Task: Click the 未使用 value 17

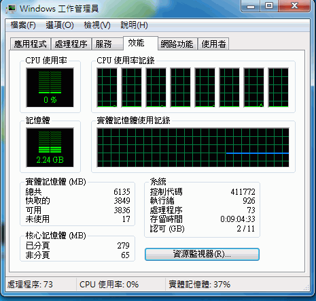Action: [126, 219]
